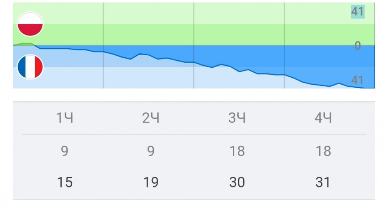
Task: Select the 2Ч quarter column header
Action: pos(151,118)
